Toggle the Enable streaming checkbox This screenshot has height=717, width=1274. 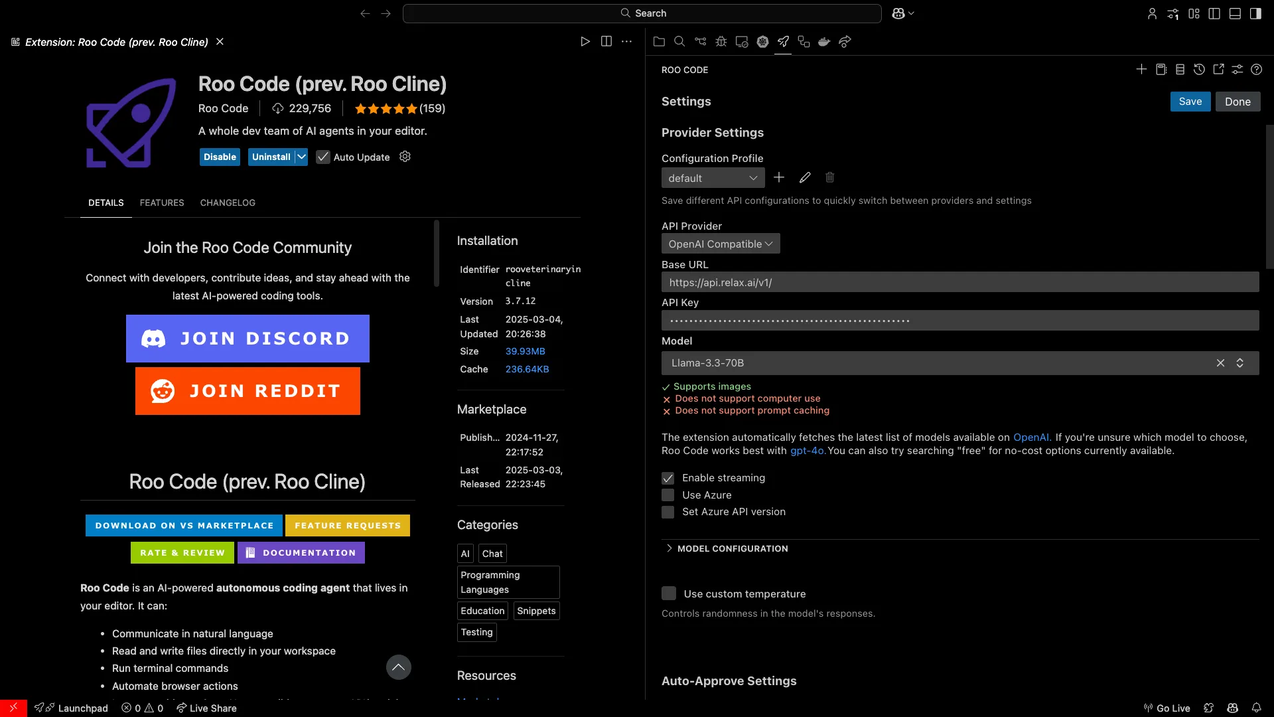(x=668, y=478)
